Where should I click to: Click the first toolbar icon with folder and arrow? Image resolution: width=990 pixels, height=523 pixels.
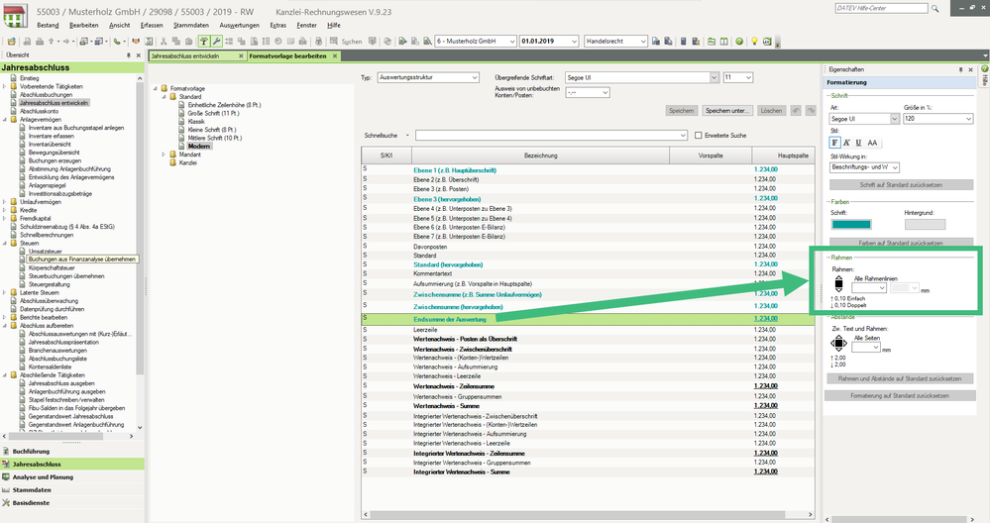point(11,41)
